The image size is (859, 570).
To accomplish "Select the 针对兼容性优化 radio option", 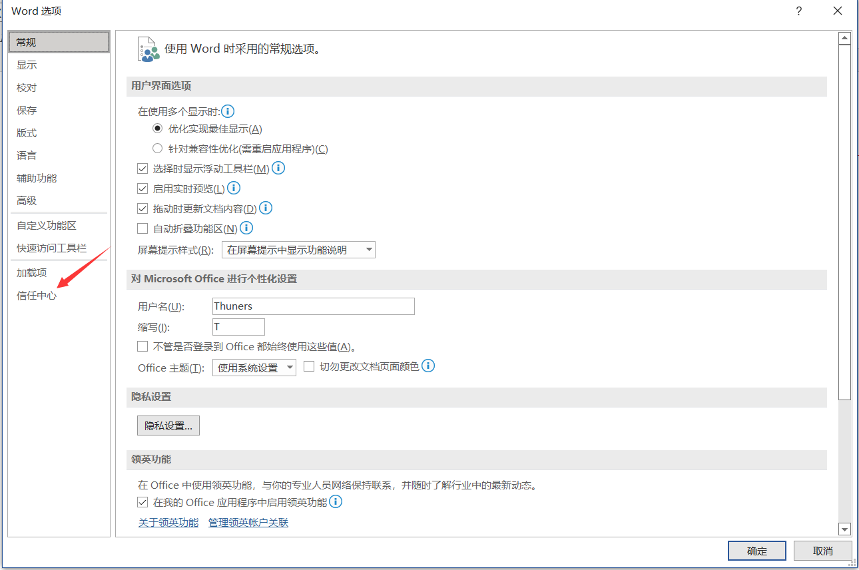I will click(x=157, y=148).
